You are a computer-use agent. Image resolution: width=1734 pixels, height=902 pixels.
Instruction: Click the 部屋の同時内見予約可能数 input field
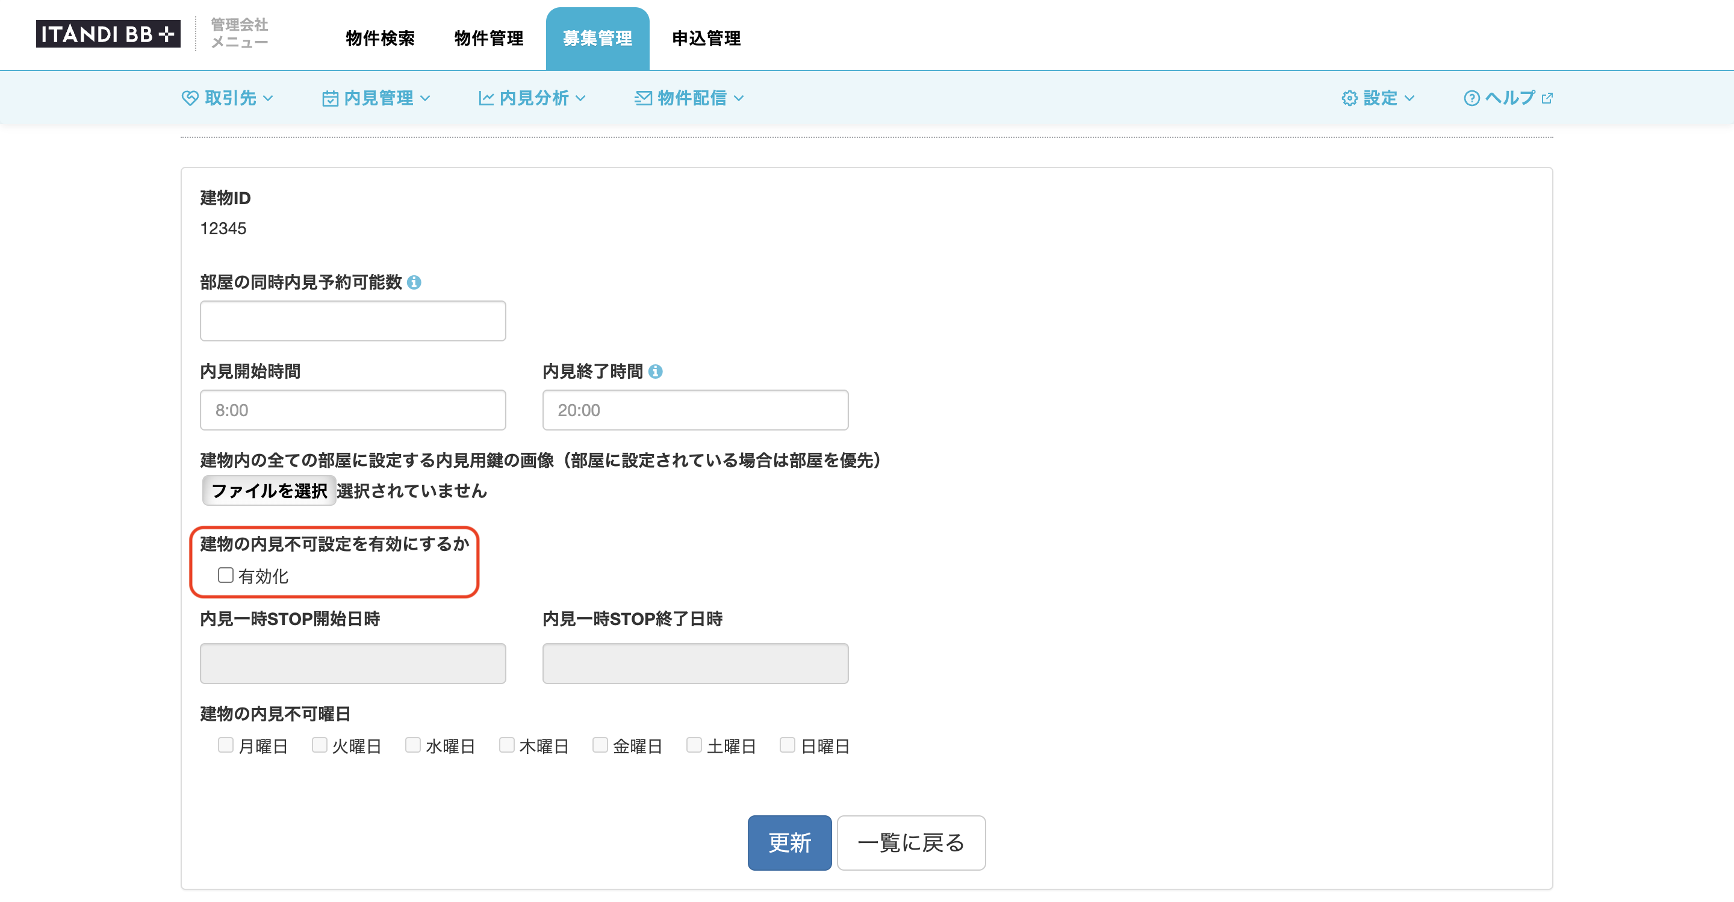pyautogui.click(x=353, y=321)
